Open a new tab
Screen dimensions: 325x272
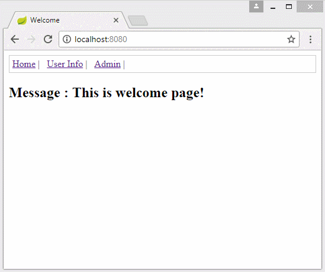coord(138,21)
